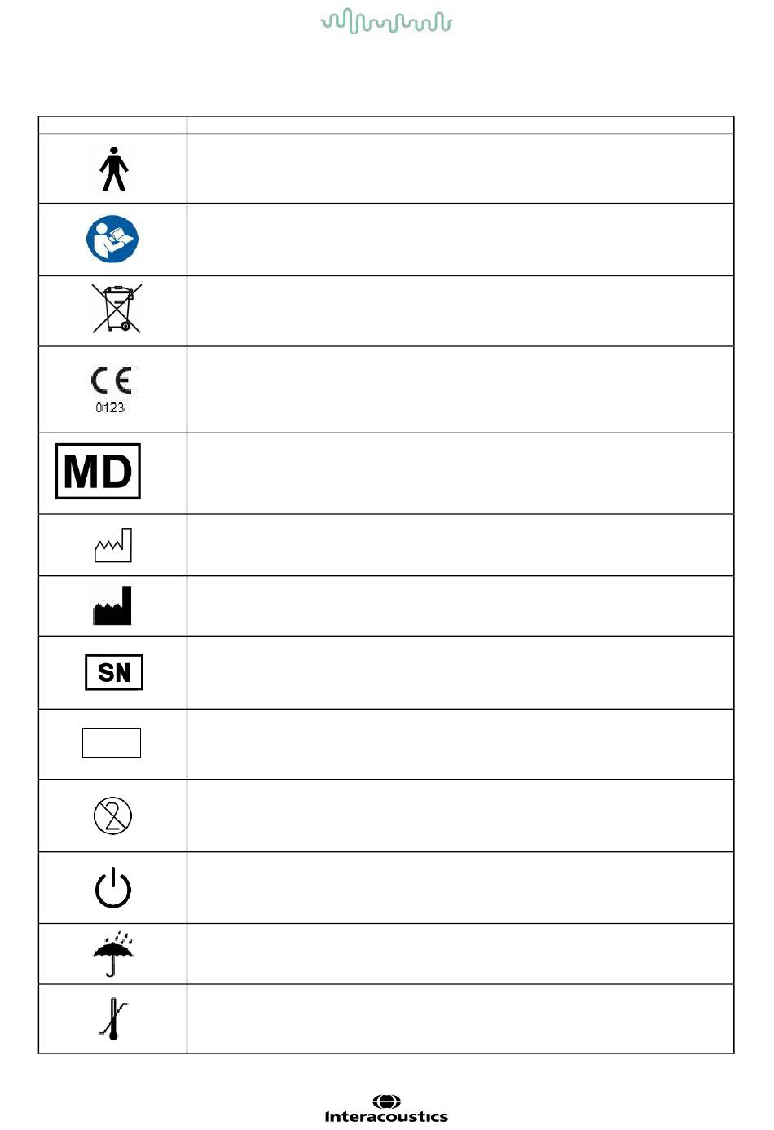
Task: Click the MD medical device symbol
Action: tap(98, 471)
